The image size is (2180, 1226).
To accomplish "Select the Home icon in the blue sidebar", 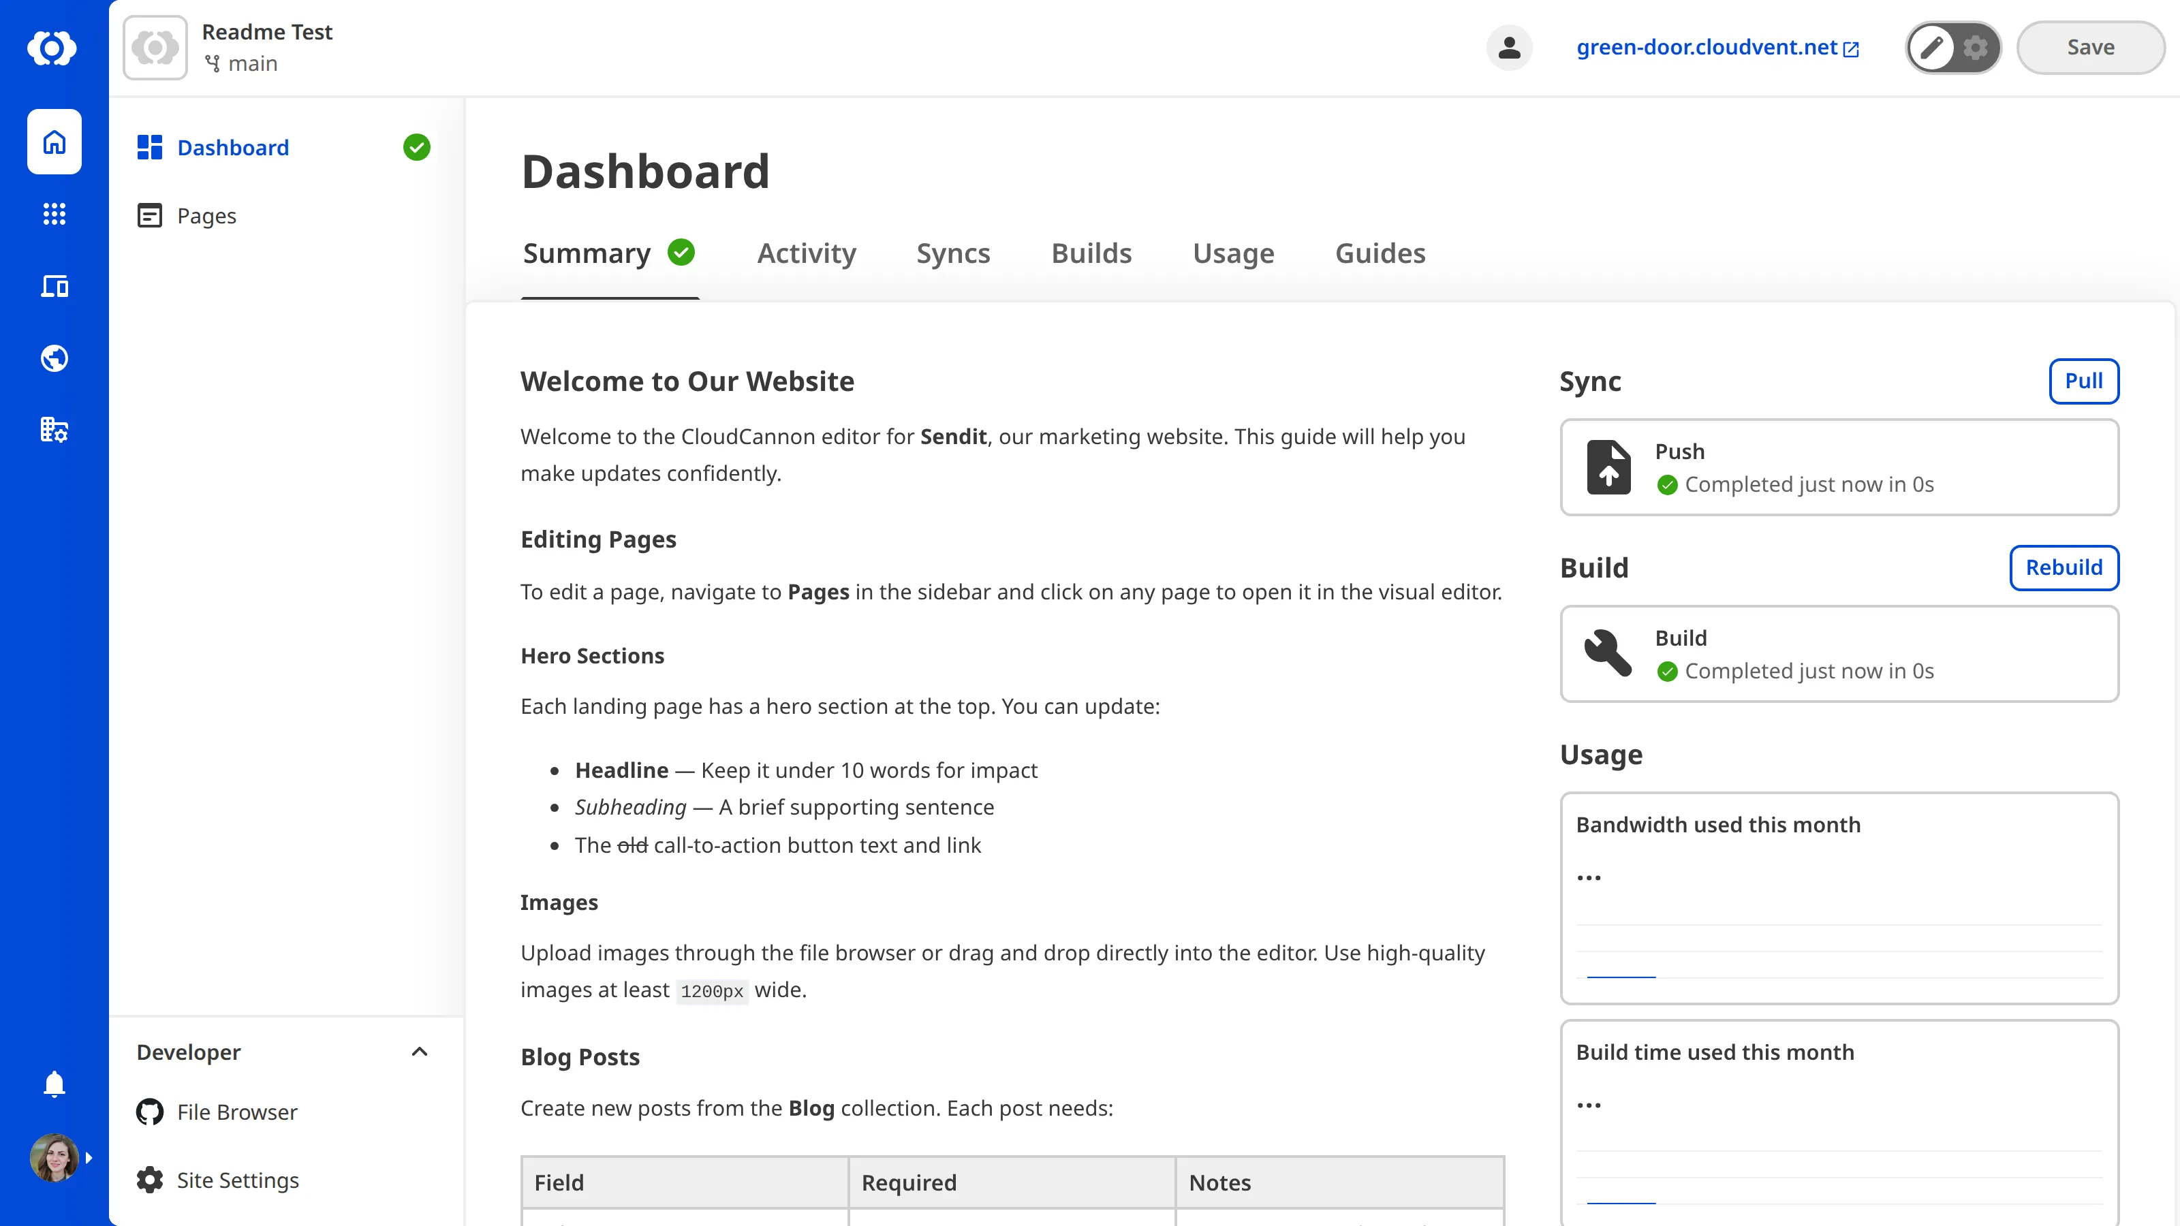I will pyautogui.click(x=54, y=141).
